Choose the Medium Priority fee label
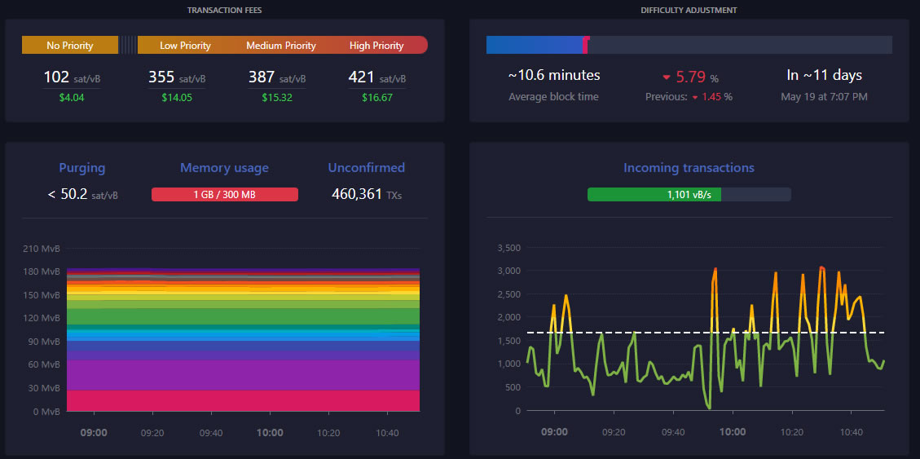This screenshot has width=920, height=459. [x=281, y=46]
